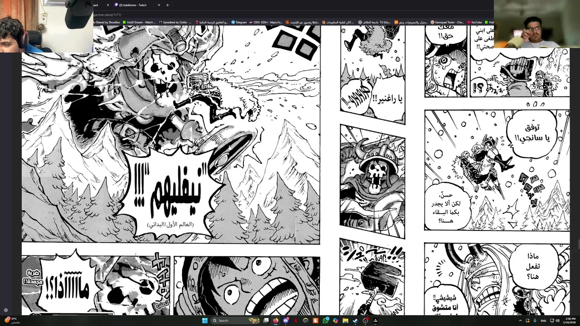Open Netflix from the taskbar
The image size is (580, 326).
click(x=296, y=321)
